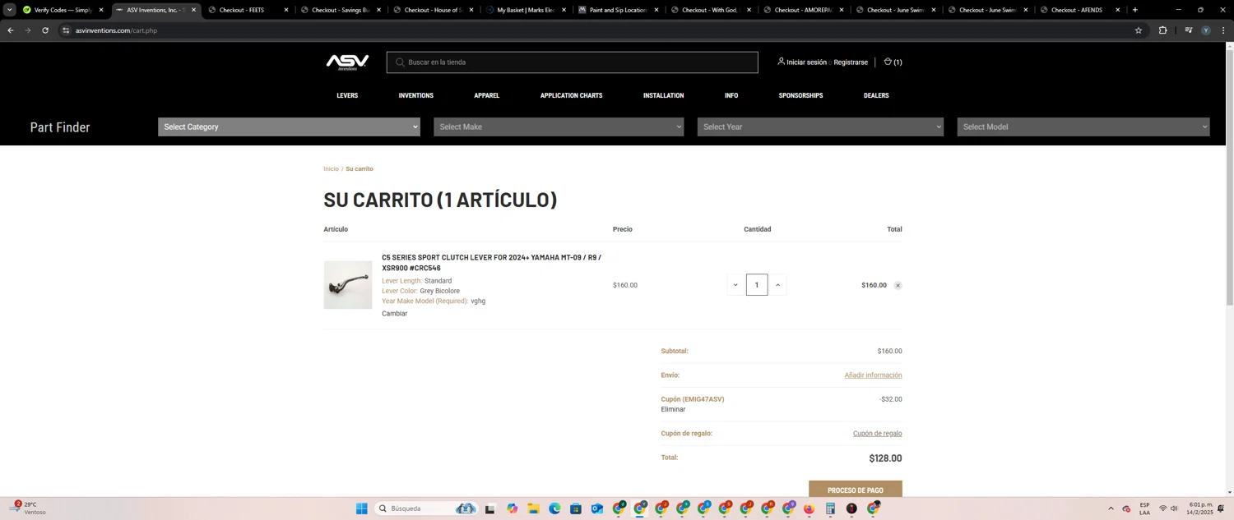Image resolution: width=1234 pixels, height=520 pixels.
Task: Open File Explorer from taskbar
Action: coord(533,508)
